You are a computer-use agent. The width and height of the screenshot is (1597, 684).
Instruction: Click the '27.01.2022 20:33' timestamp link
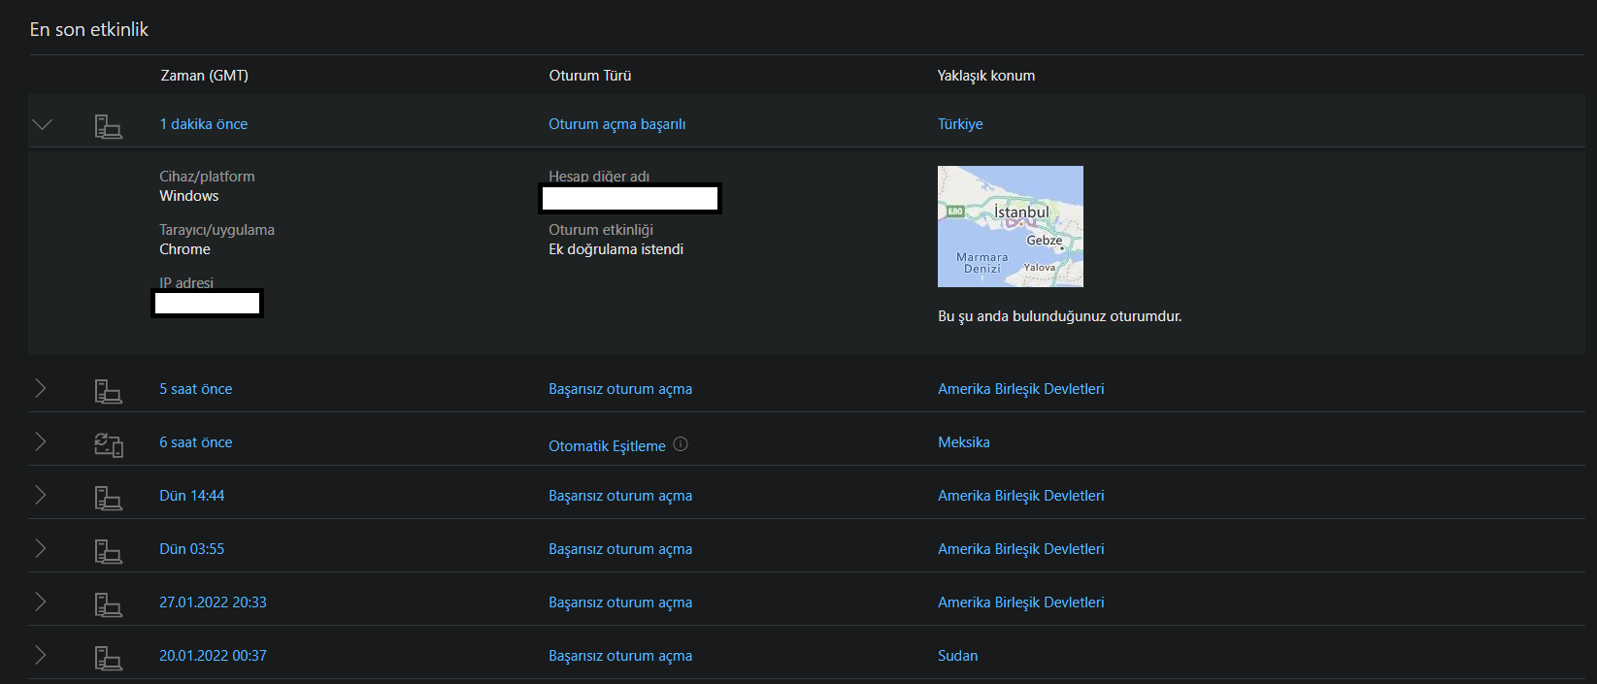coord(213,603)
